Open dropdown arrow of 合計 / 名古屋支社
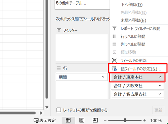 (x=160, y=94)
